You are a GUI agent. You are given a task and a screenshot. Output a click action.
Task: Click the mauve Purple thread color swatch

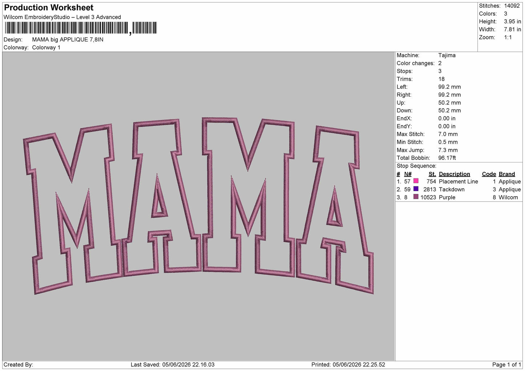416,197
